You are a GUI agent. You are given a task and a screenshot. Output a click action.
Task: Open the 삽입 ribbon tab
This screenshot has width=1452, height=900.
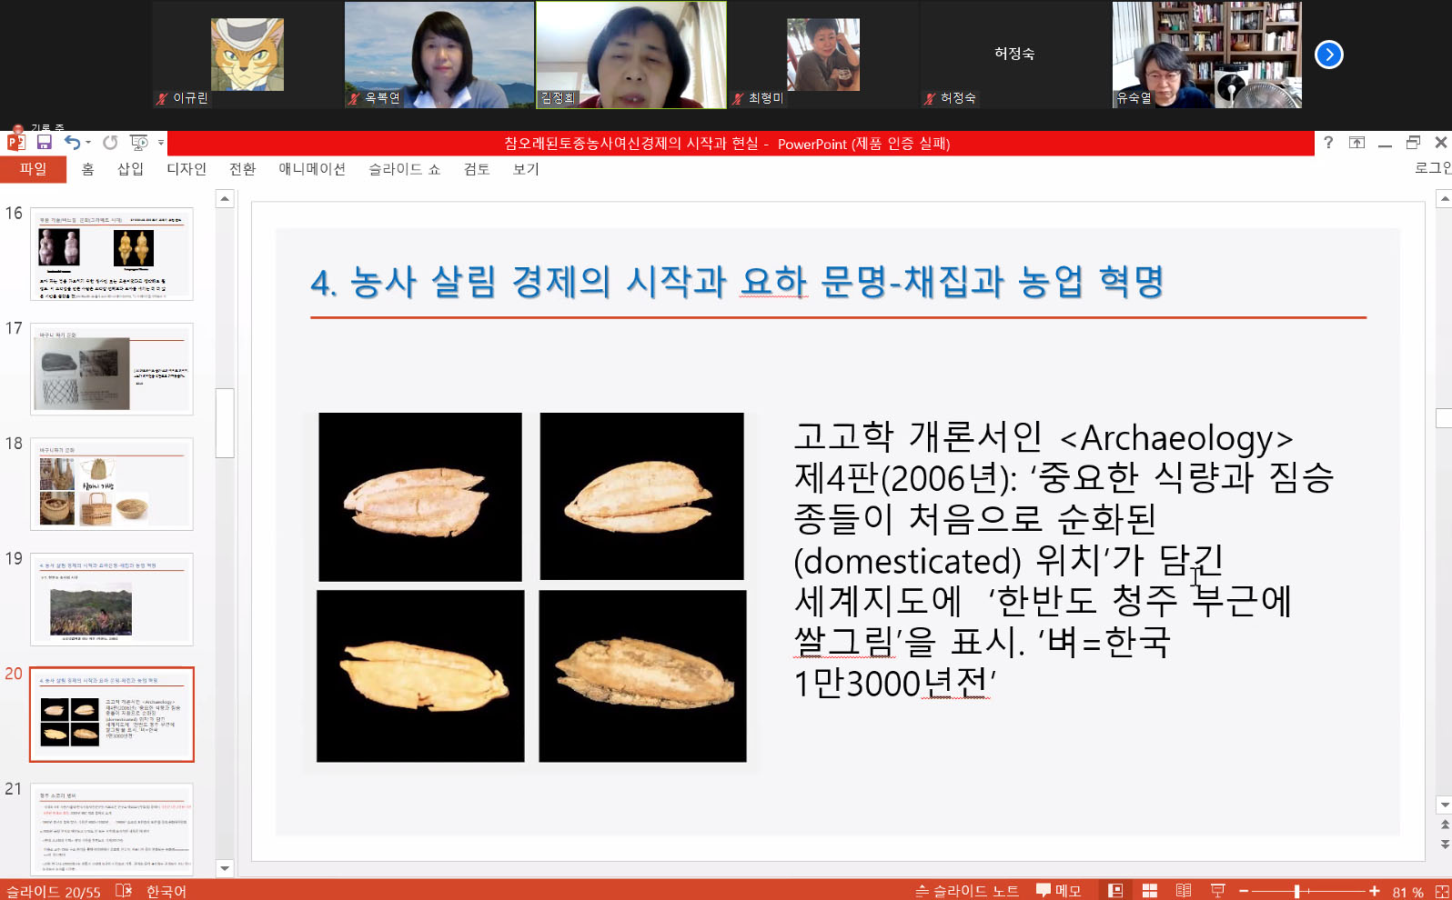click(130, 169)
